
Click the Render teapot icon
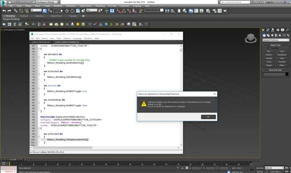coord(225,11)
